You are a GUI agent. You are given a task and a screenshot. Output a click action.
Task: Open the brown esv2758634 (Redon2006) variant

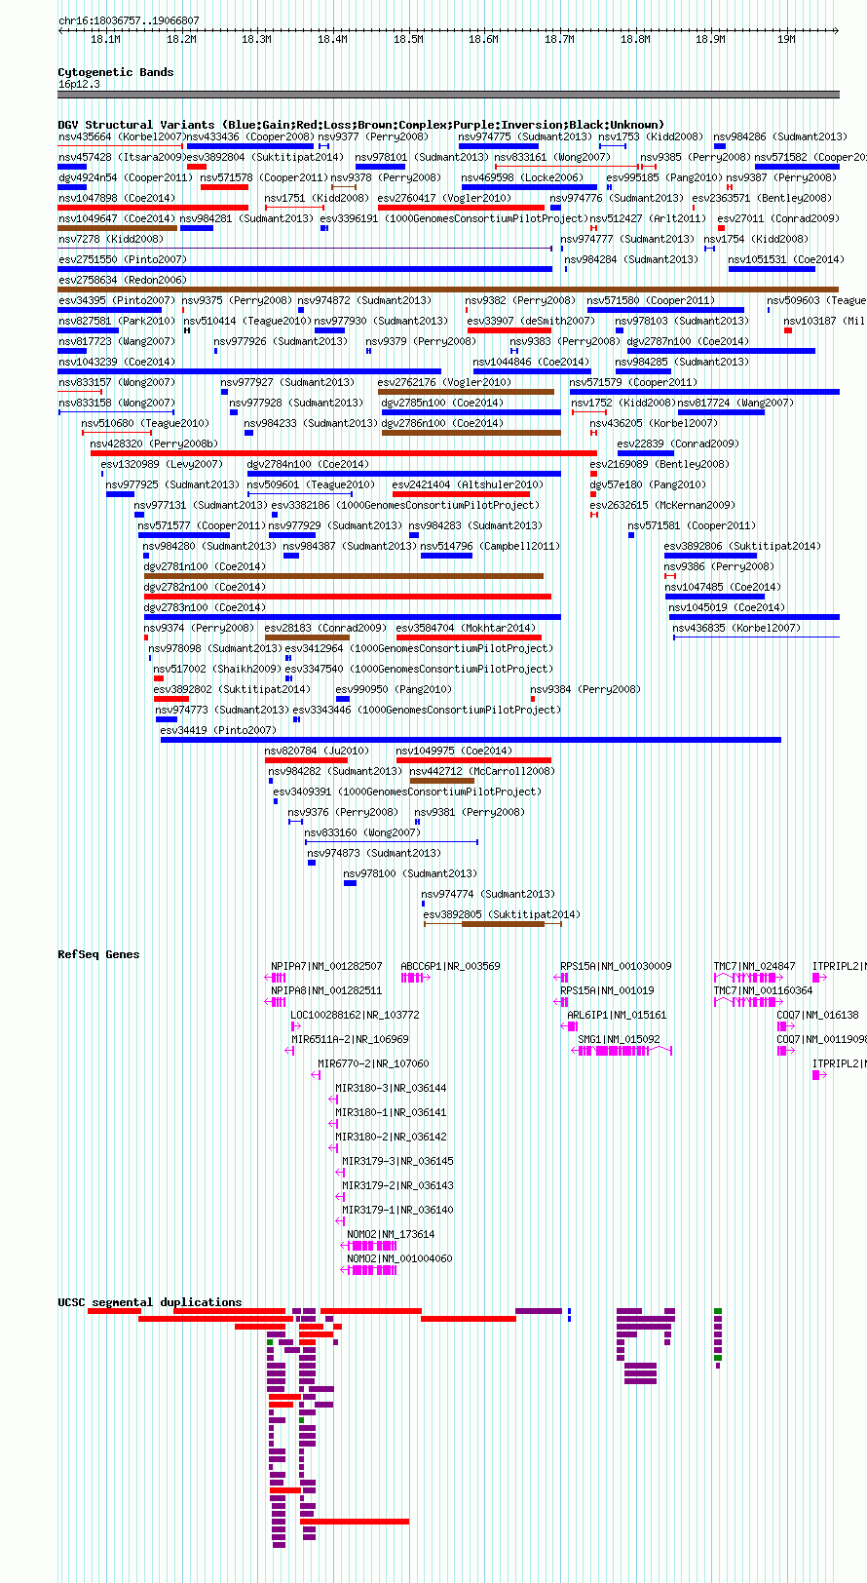pyautogui.click(x=448, y=290)
